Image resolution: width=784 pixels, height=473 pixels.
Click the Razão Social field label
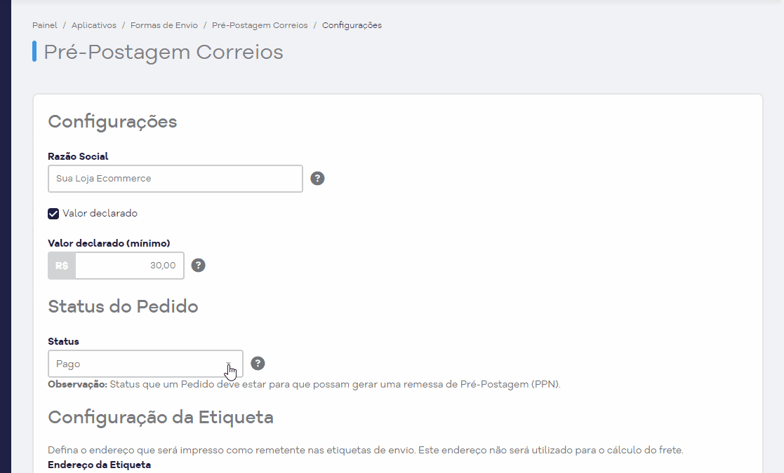[78, 157]
